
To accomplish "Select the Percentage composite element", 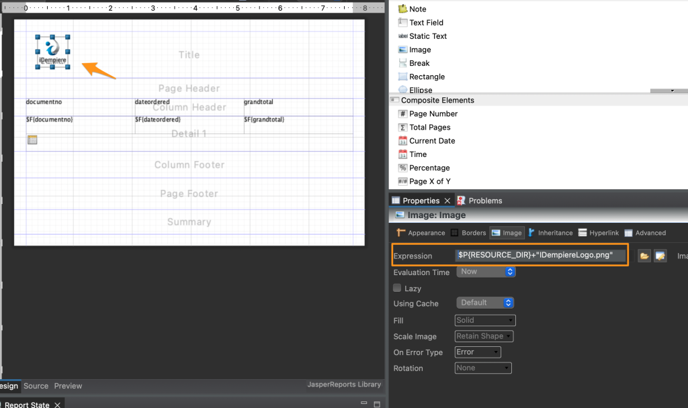I will click(x=424, y=168).
